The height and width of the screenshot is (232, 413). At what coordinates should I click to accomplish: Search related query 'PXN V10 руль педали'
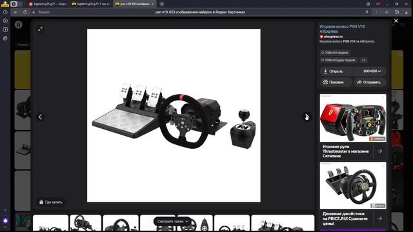pos(338,60)
